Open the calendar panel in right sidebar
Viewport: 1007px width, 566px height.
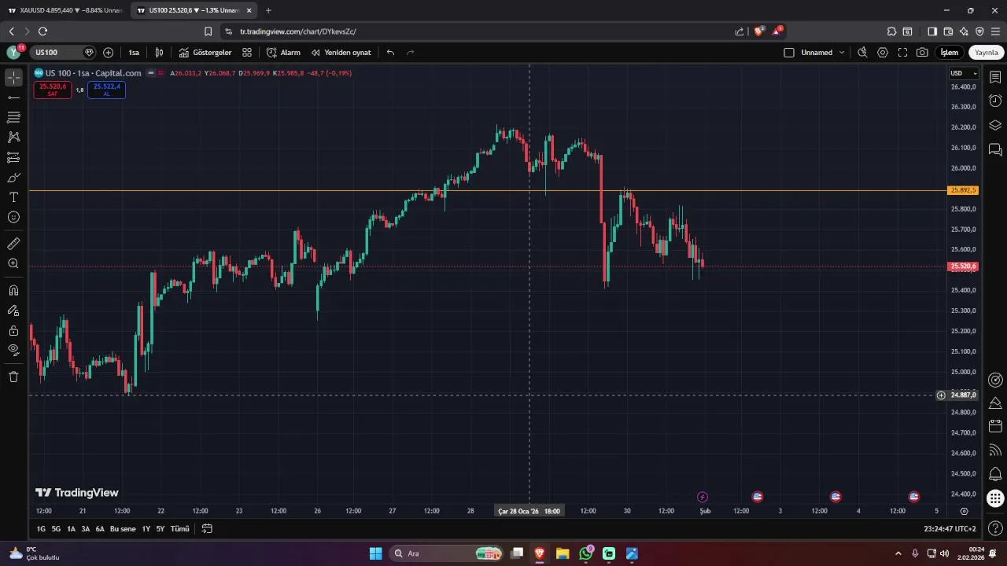click(995, 426)
